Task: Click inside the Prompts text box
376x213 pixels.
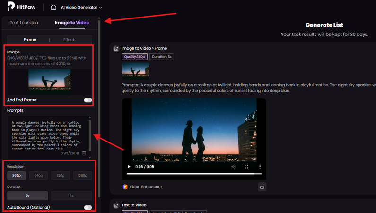Action: (48, 135)
